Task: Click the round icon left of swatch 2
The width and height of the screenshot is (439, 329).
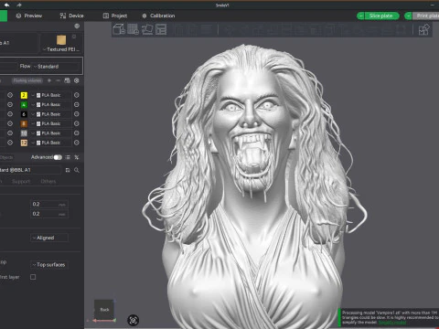Action: [x=10, y=95]
